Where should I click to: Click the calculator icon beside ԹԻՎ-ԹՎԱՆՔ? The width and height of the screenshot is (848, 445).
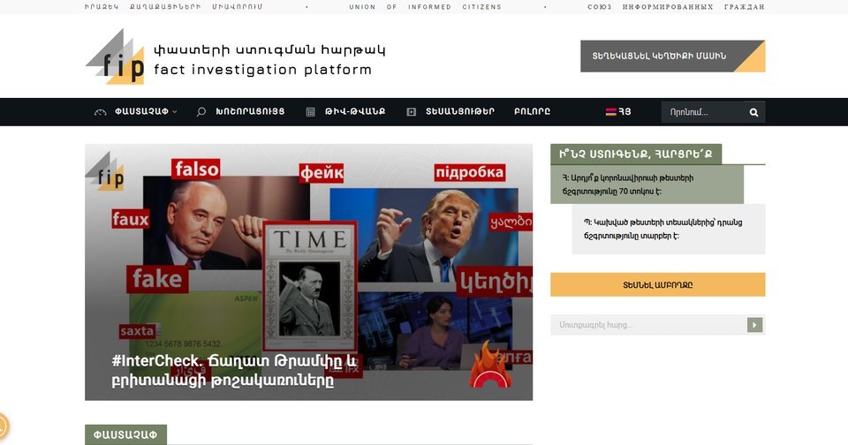[x=310, y=112]
